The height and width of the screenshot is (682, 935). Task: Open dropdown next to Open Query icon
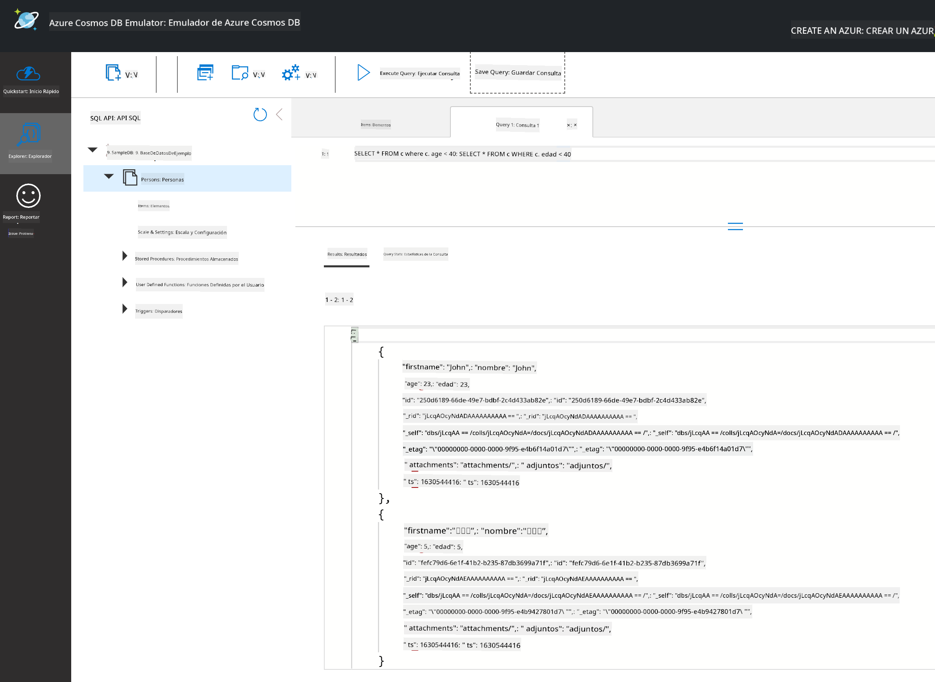(259, 75)
